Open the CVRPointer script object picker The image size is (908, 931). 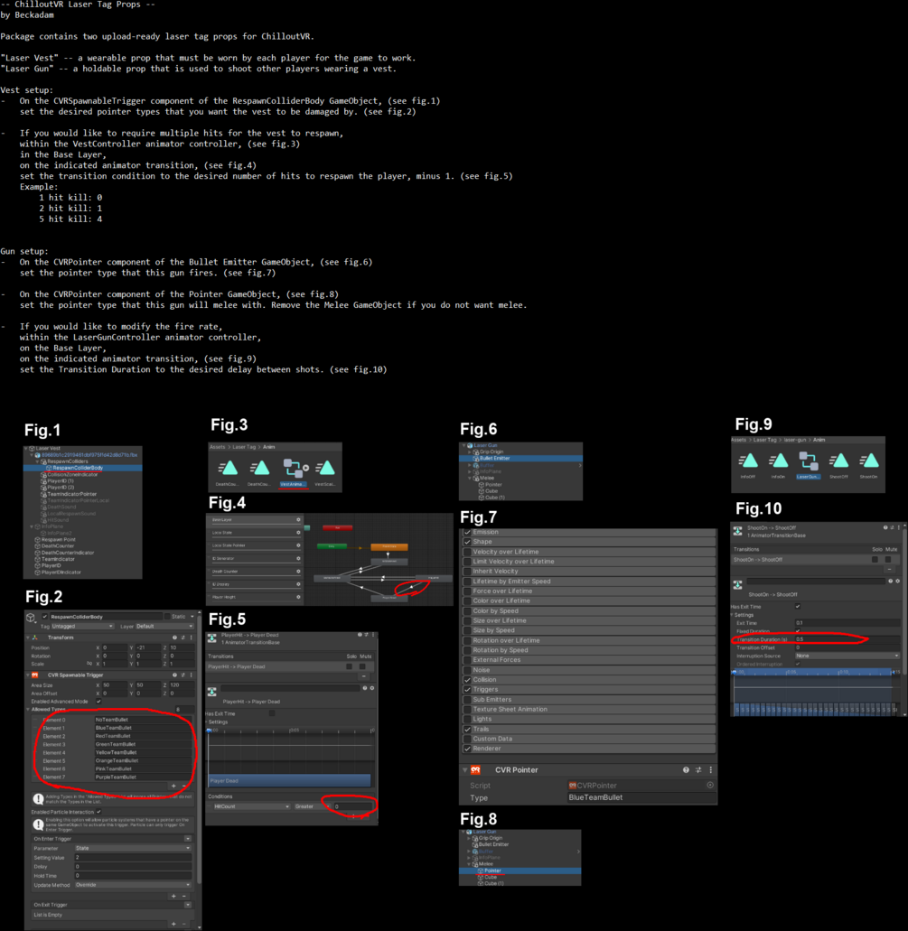tap(709, 785)
